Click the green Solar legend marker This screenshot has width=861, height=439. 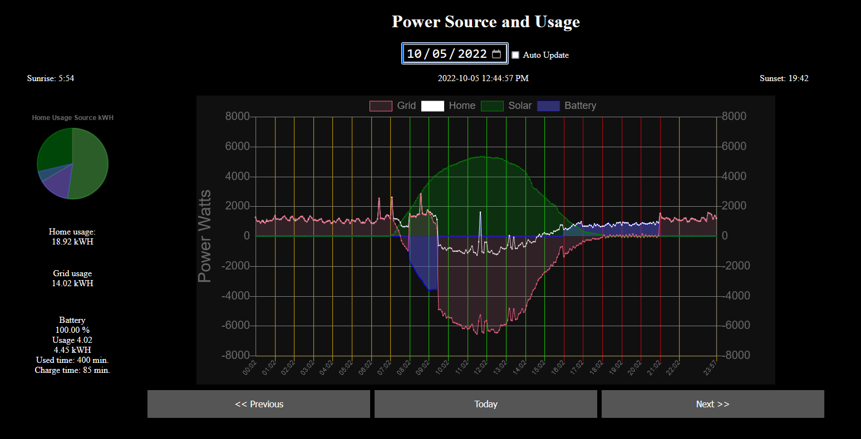point(492,106)
